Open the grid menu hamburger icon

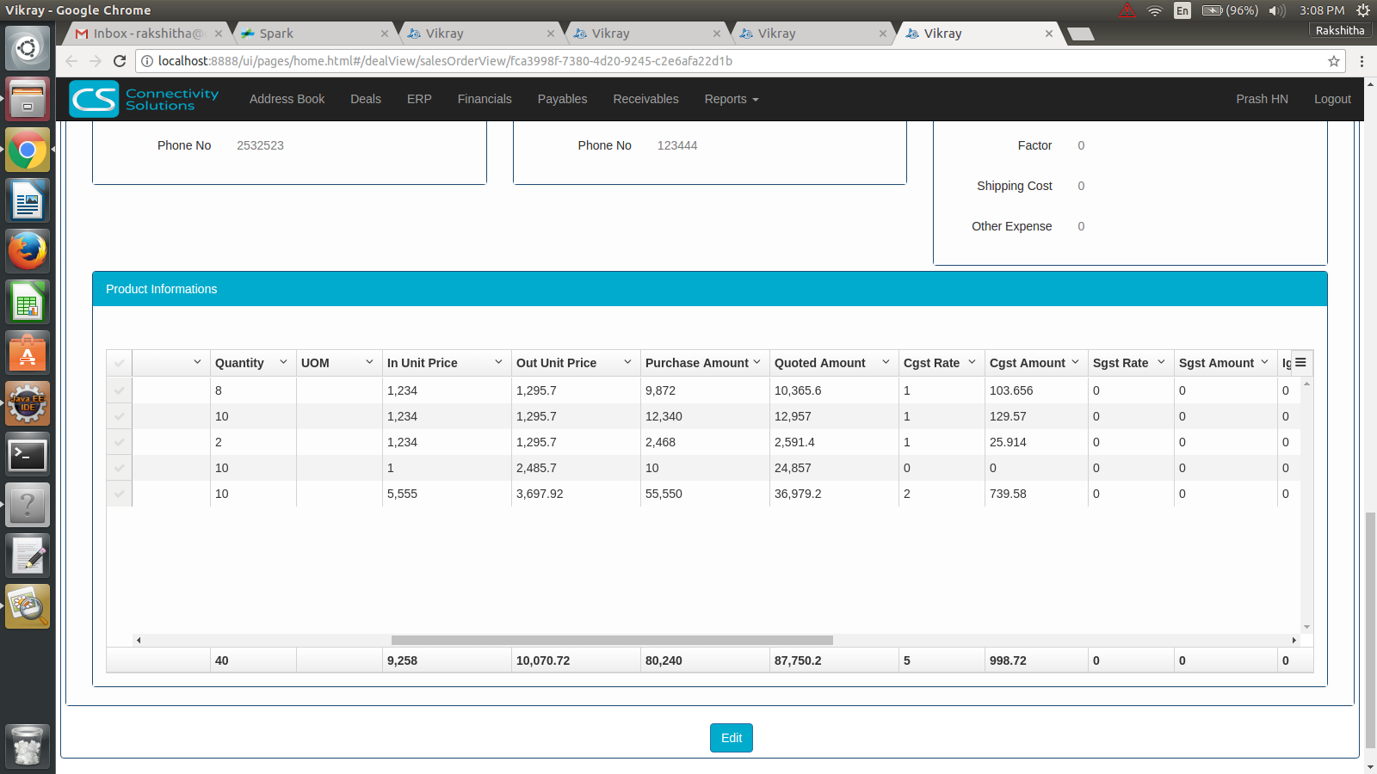1300,363
